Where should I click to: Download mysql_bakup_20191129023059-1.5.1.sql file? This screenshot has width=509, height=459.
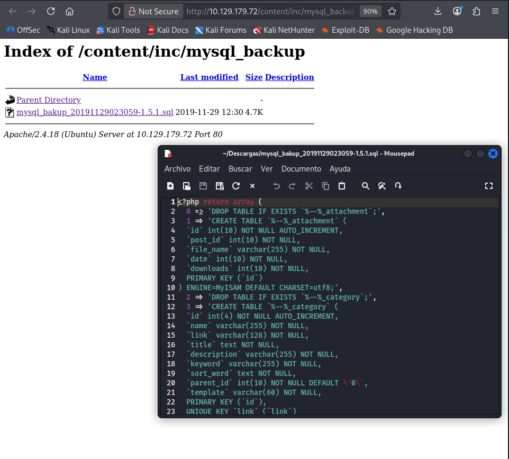pyautogui.click(x=95, y=112)
